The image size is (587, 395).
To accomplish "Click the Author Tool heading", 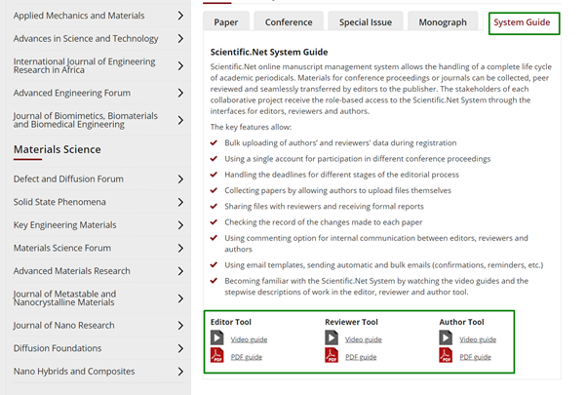I will 461,322.
